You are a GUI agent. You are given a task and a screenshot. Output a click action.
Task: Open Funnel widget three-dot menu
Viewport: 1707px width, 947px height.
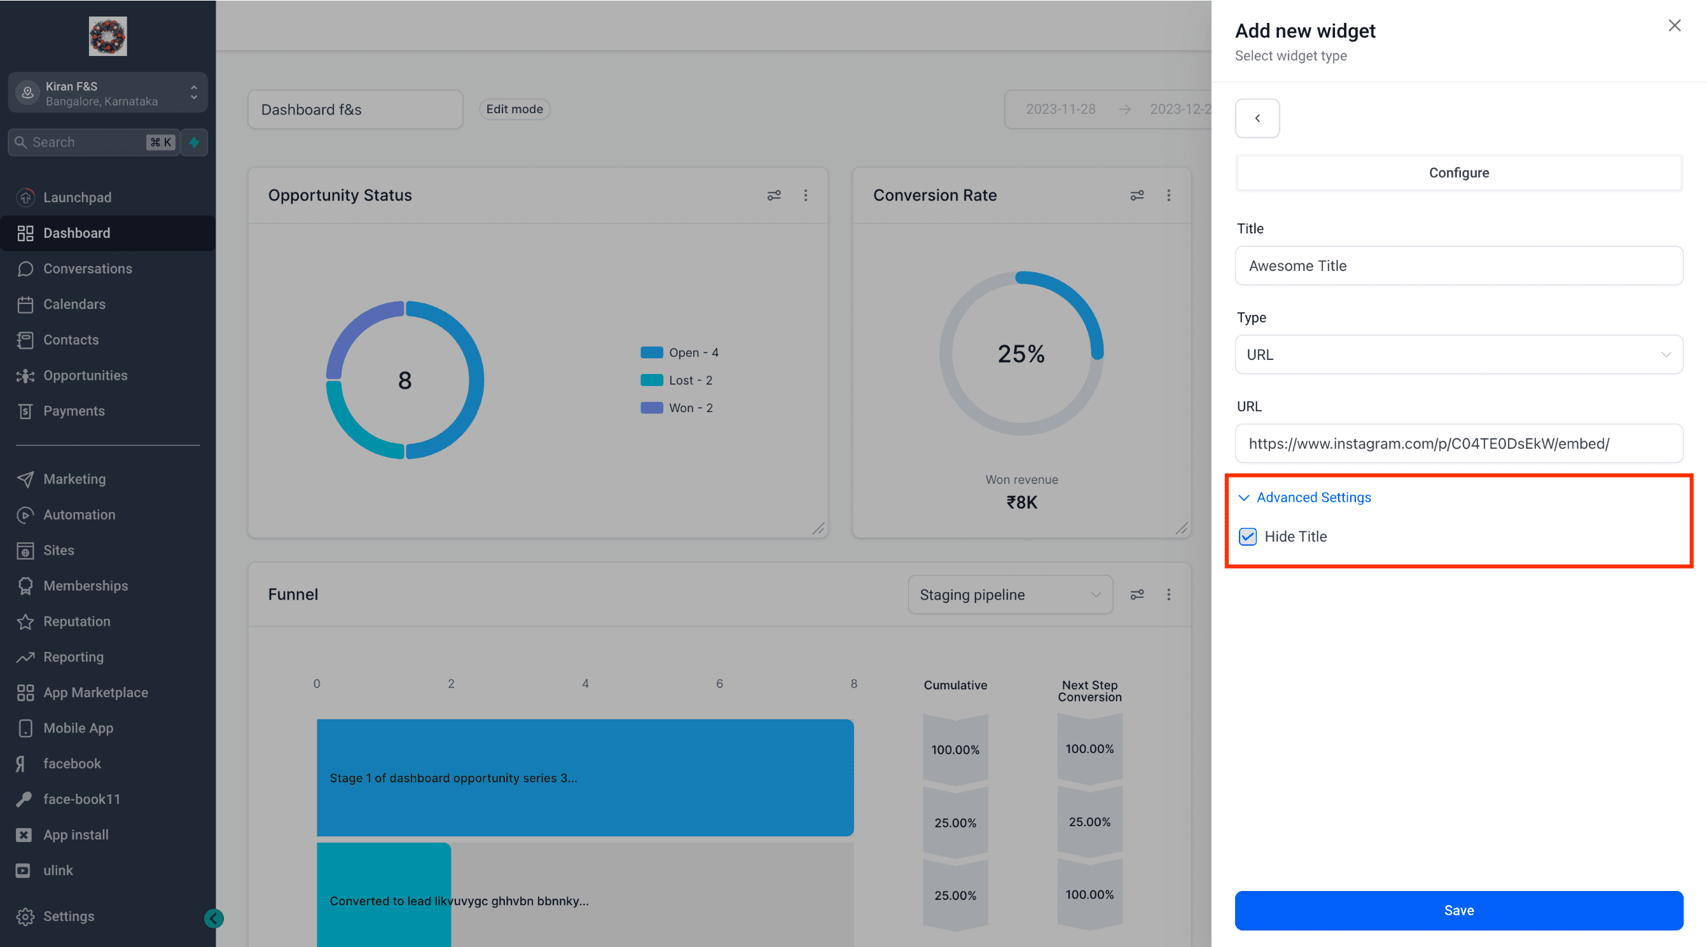1169,595
